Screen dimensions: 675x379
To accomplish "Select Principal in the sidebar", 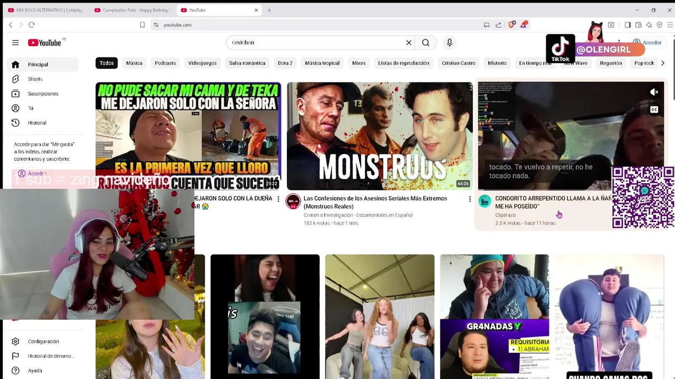I will pos(43,64).
